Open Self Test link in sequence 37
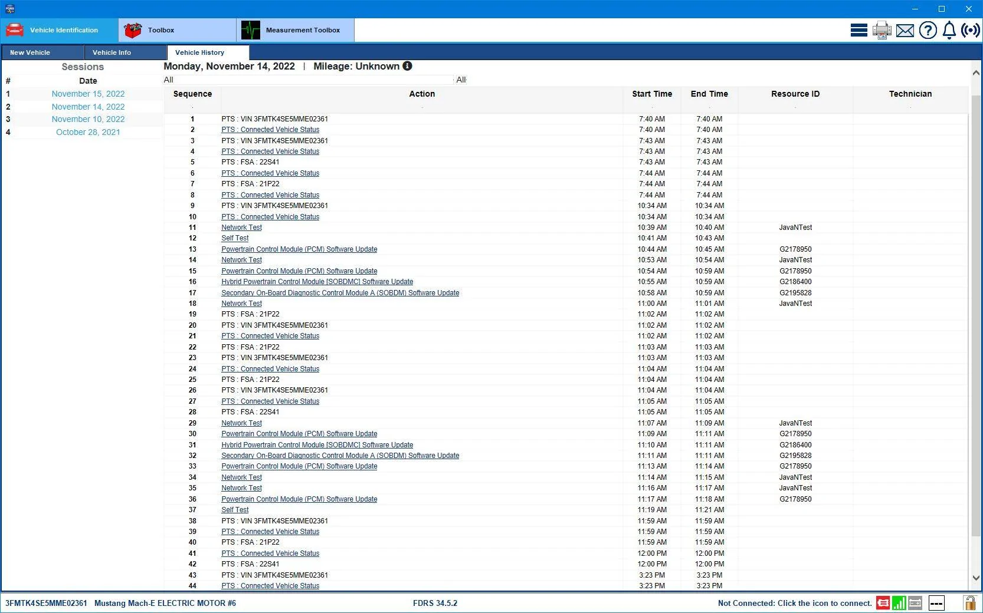Screen dimensions: 983x613 point(235,510)
